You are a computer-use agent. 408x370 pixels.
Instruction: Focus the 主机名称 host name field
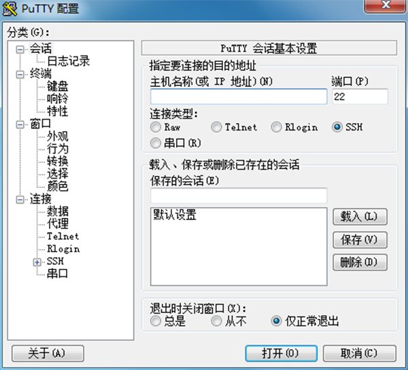(239, 96)
